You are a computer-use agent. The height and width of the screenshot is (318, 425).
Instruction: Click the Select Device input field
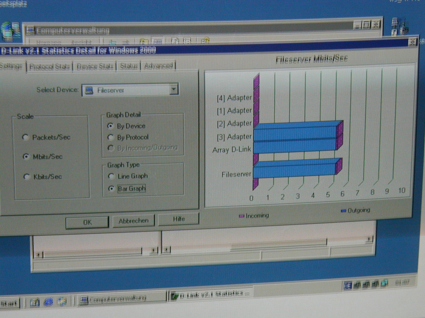pyautogui.click(x=130, y=90)
